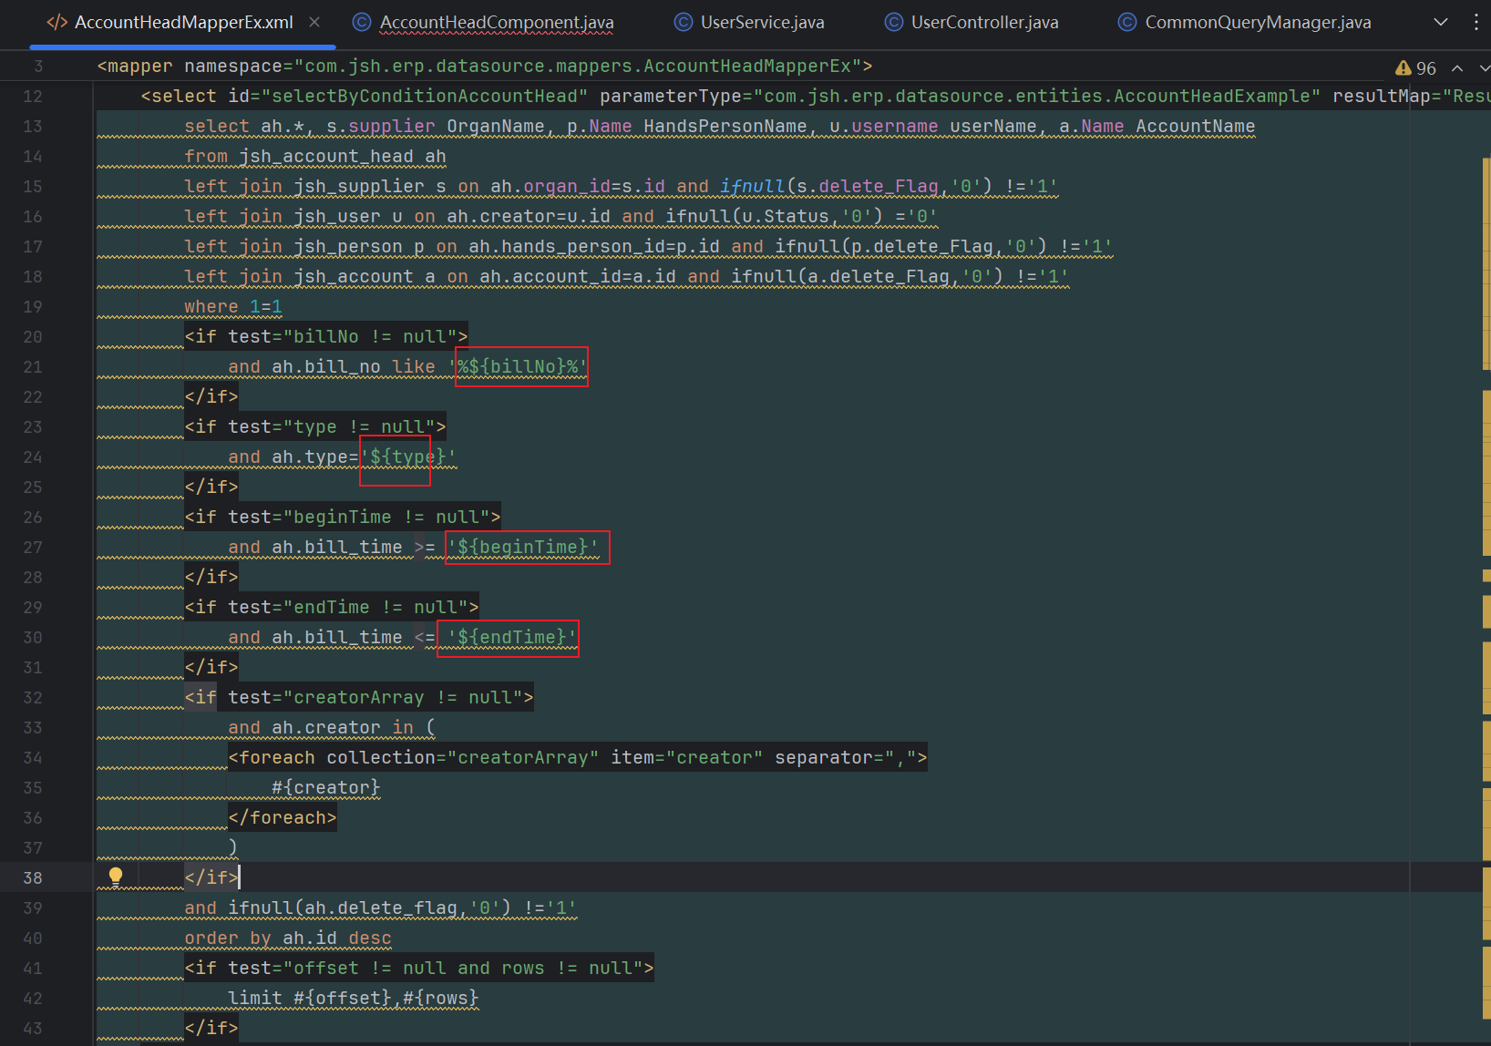Screen dimensions: 1491x1046
Task: Click the 'order by ah.id desc' line
Action: pyautogui.click(x=288, y=938)
